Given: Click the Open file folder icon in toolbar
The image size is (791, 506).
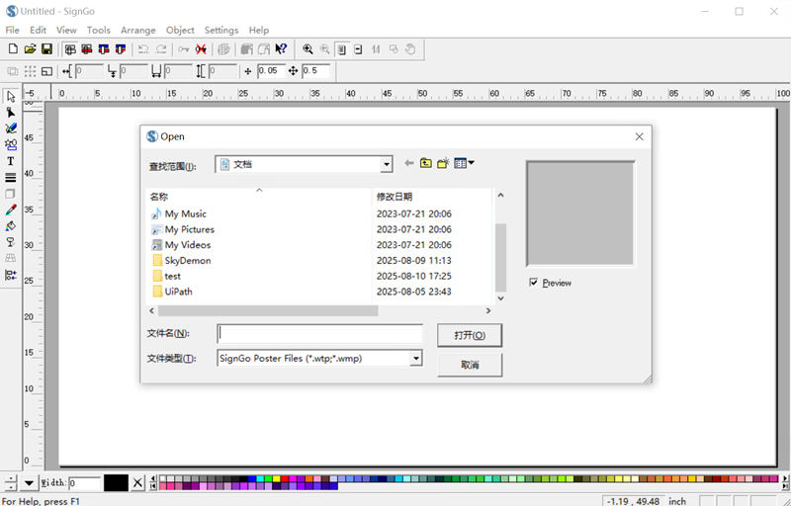Looking at the screenshot, I should 31,48.
